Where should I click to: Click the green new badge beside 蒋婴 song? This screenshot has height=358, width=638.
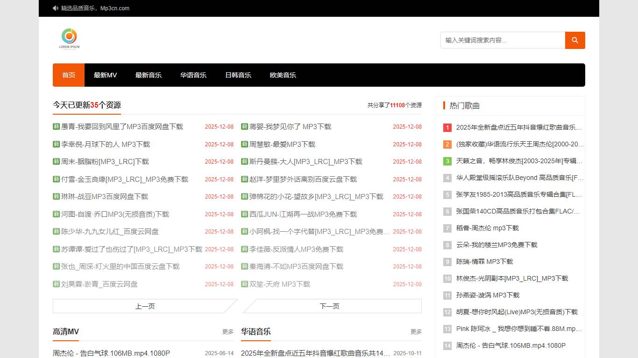pyautogui.click(x=244, y=126)
